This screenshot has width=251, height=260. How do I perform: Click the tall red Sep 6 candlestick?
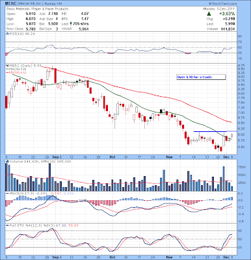tap(55, 76)
